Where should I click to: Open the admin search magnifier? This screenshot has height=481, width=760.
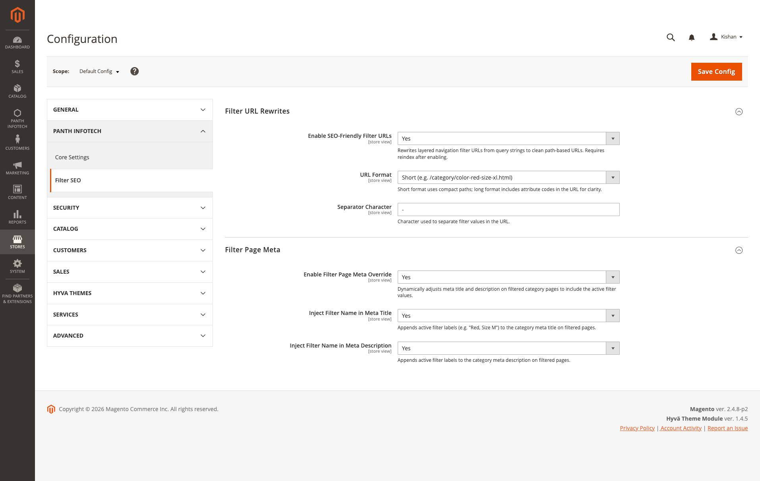point(670,37)
